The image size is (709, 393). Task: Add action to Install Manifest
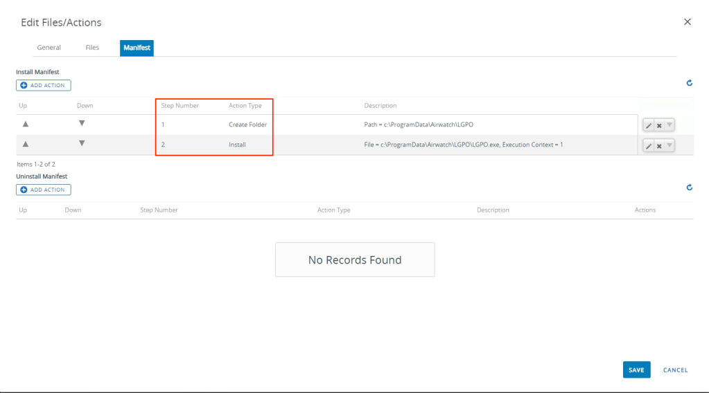(43, 85)
